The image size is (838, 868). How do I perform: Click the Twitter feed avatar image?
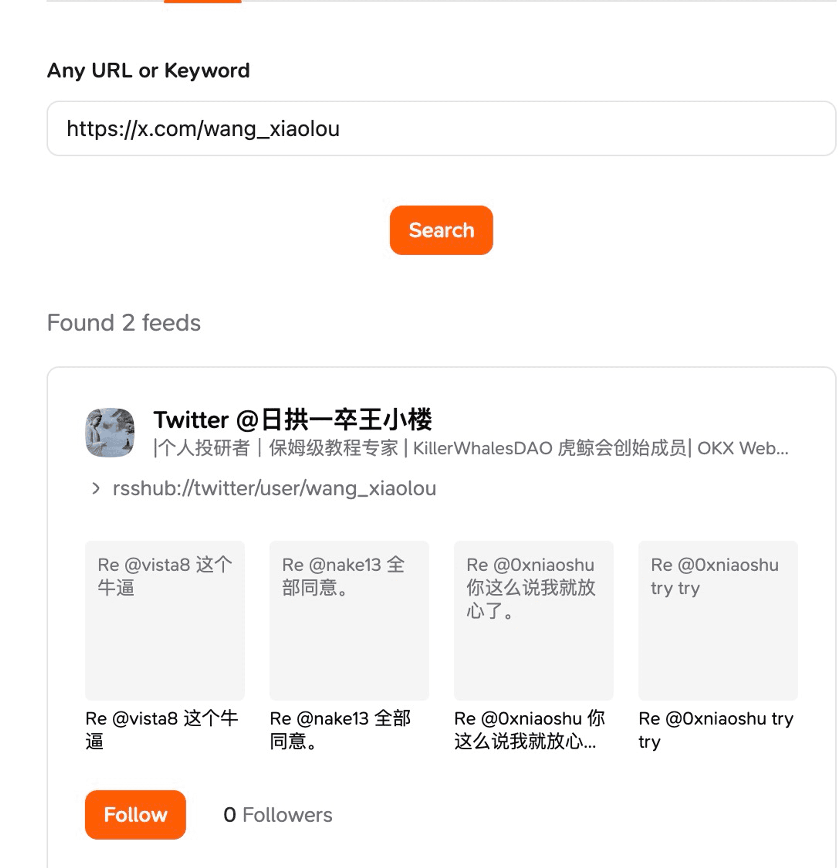(x=110, y=433)
